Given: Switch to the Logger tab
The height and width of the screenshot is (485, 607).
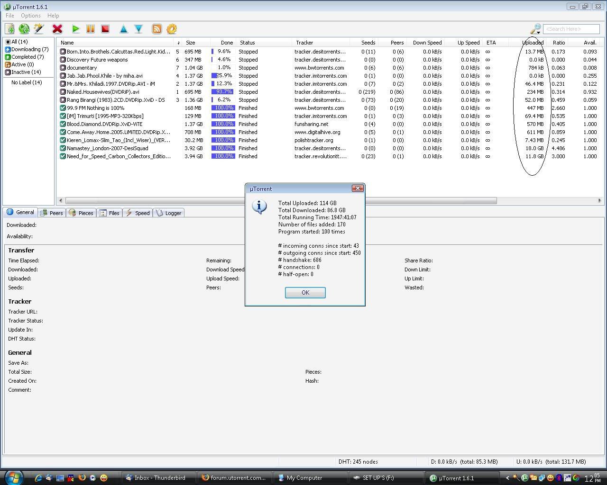Looking at the screenshot, I should (x=168, y=213).
